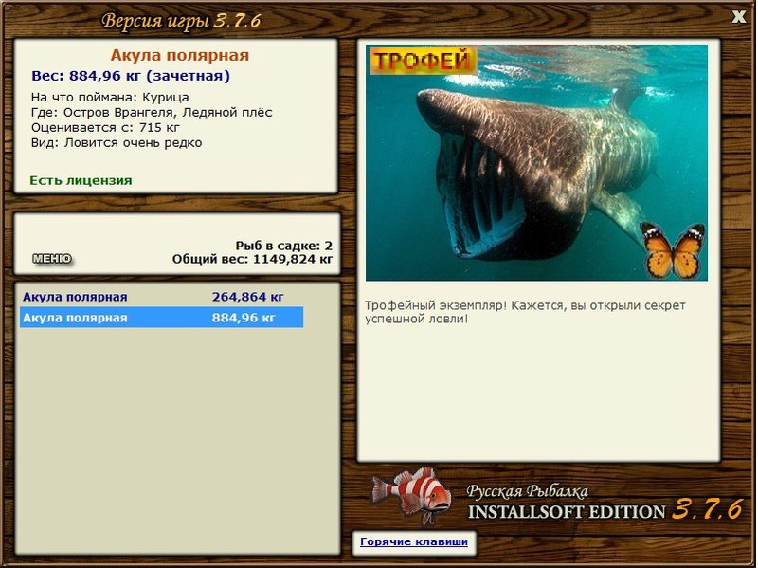This screenshot has height=568, width=758.
Task: Click the Акула полярная fish title
Action: [180, 55]
